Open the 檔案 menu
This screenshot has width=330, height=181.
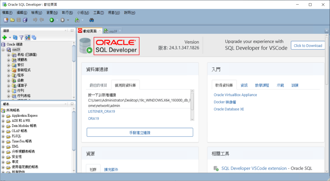7,13
